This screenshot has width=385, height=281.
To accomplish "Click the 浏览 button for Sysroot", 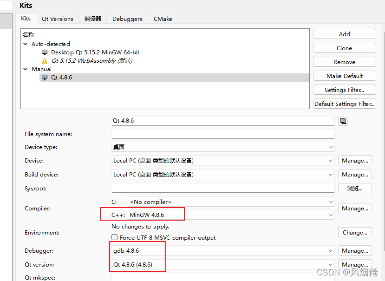I will point(355,189).
